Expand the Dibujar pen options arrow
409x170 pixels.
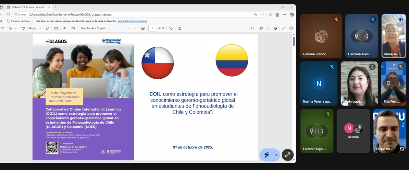(x=40, y=28)
